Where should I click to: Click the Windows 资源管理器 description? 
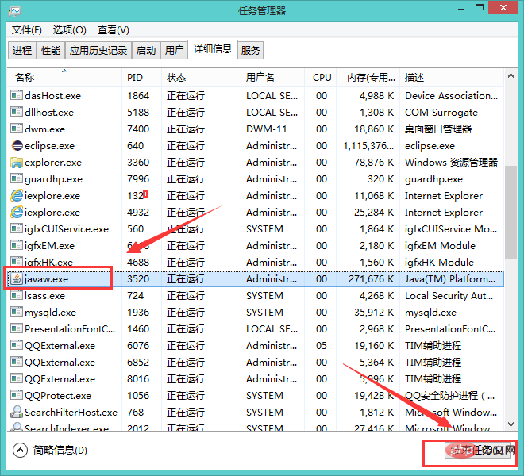pyautogui.click(x=451, y=163)
